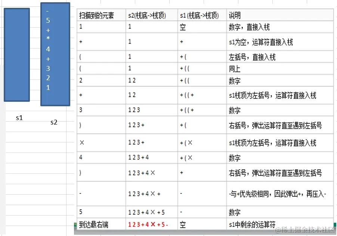Click the cell "数字，直接入栈"
This screenshot has width=337, height=236.
click(x=280, y=27)
